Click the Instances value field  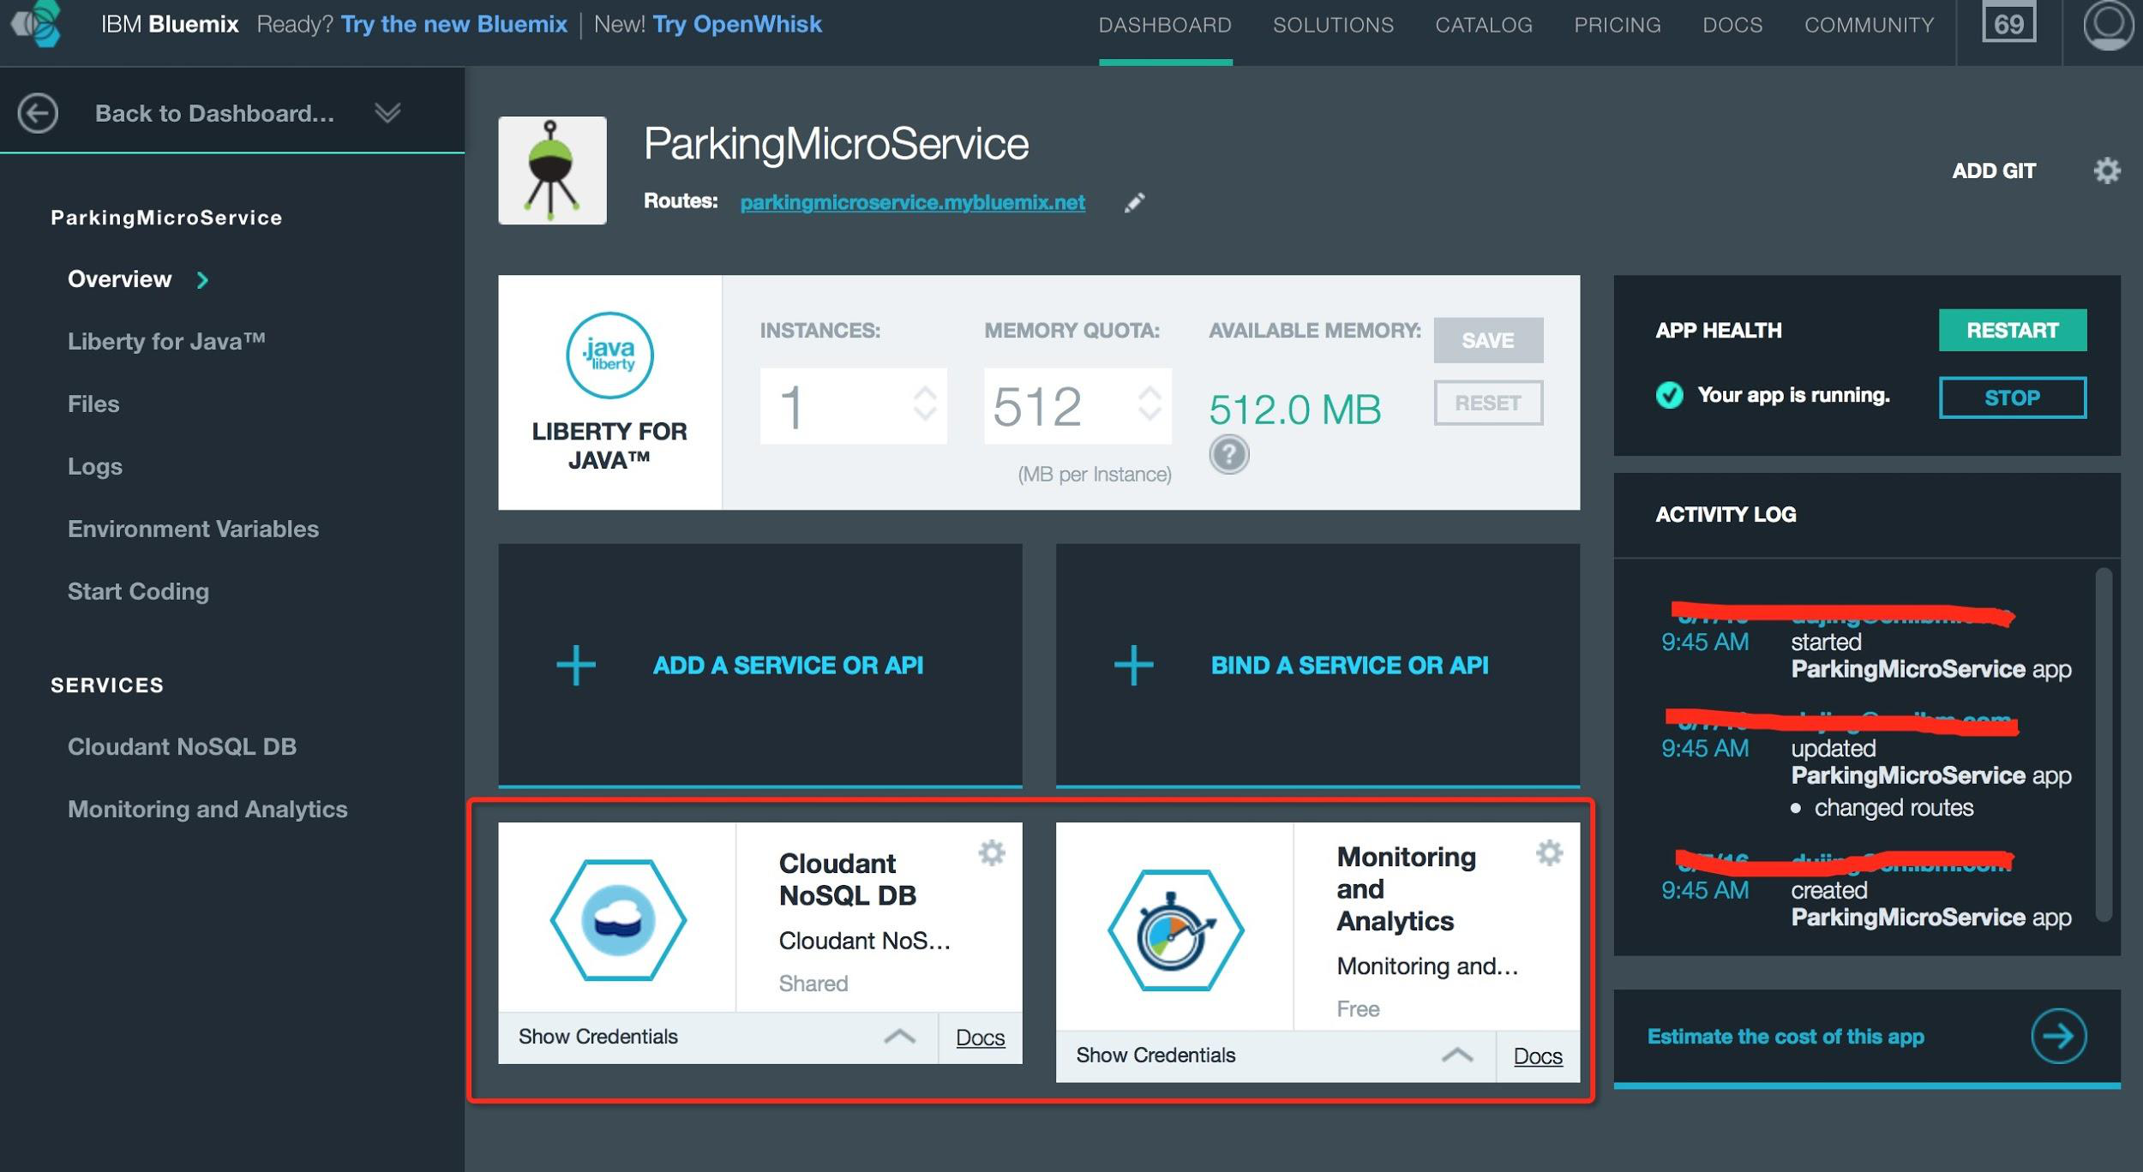pyautogui.click(x=853, y=406)
